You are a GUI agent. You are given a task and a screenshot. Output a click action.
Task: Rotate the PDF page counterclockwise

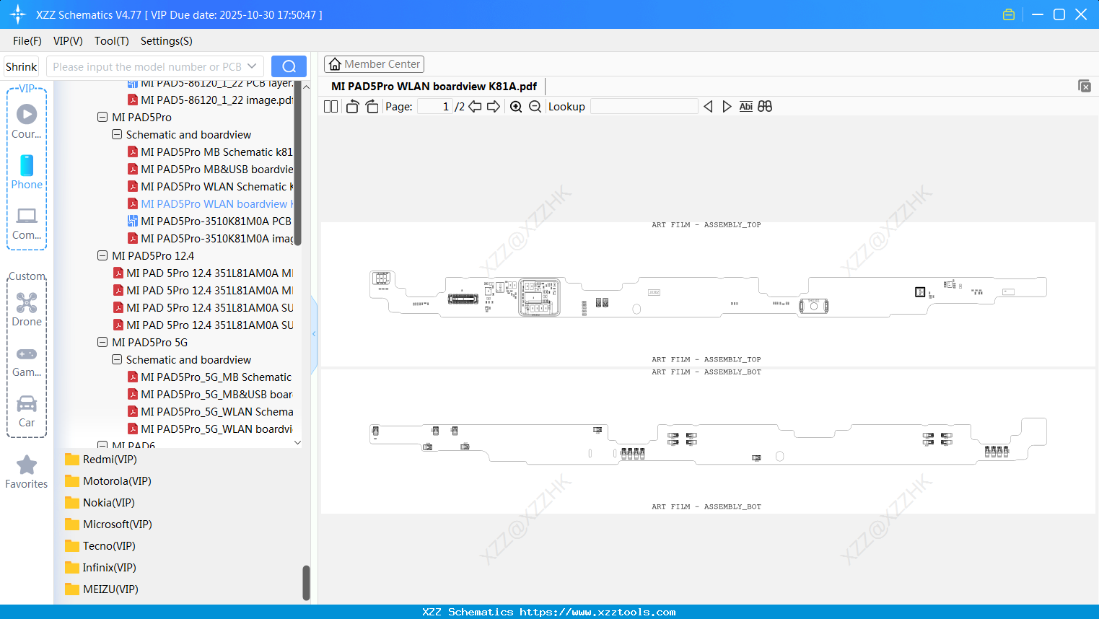351,106
